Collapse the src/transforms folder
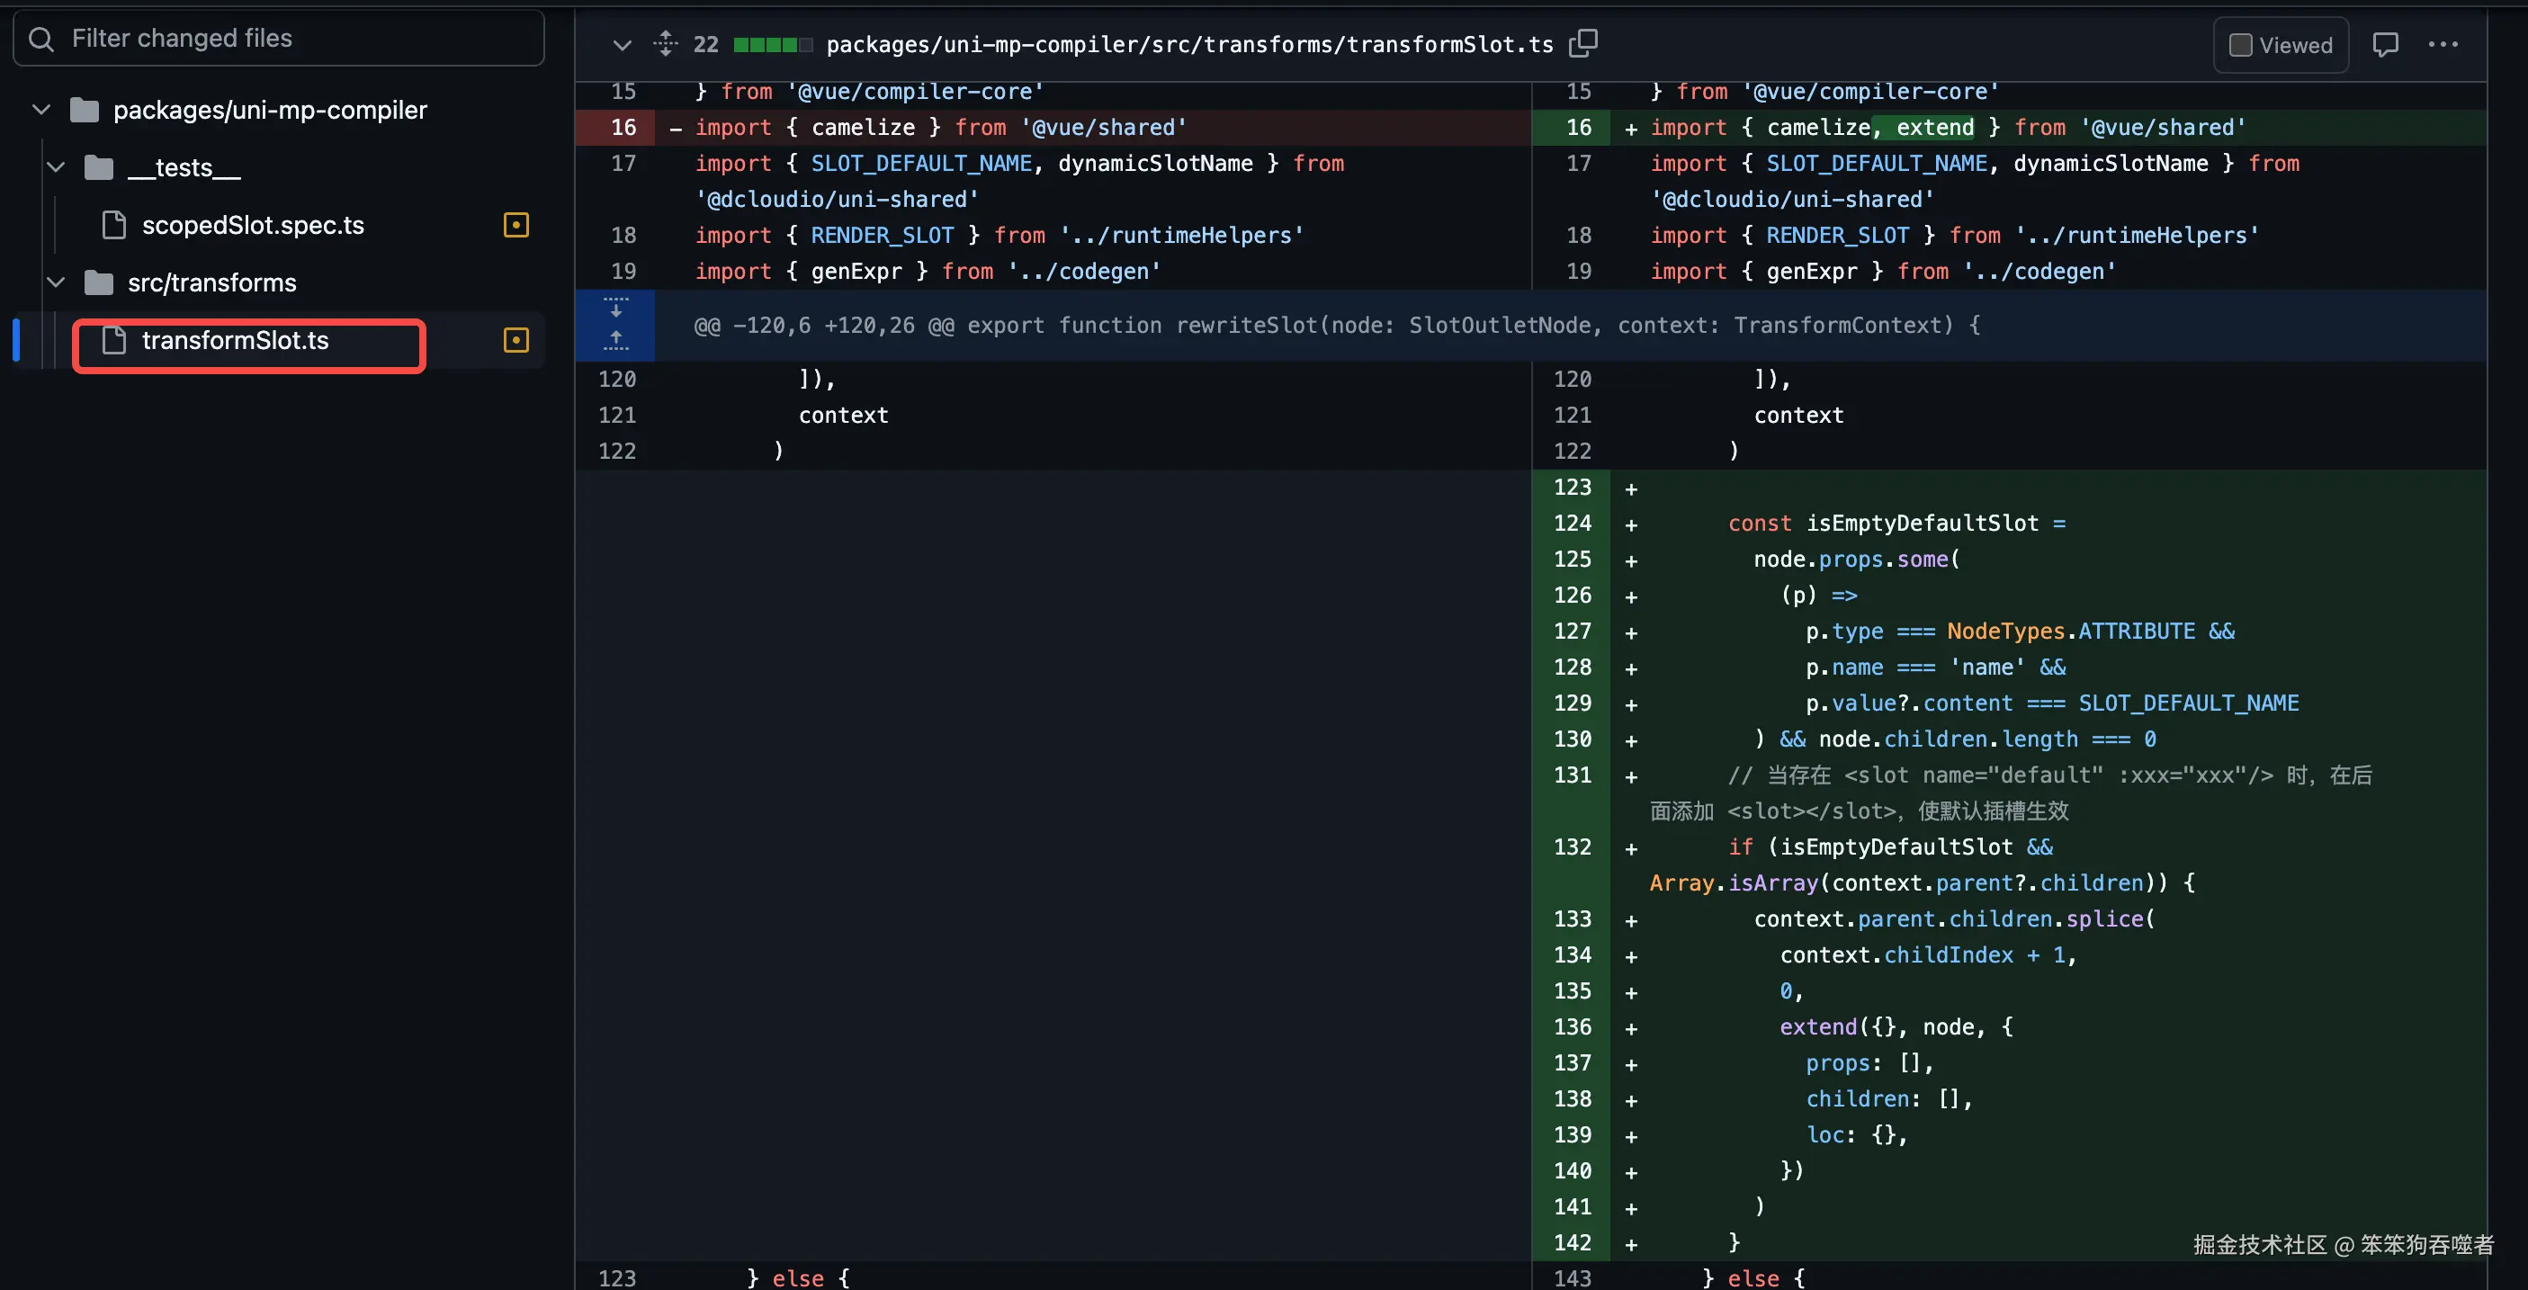 56,282
